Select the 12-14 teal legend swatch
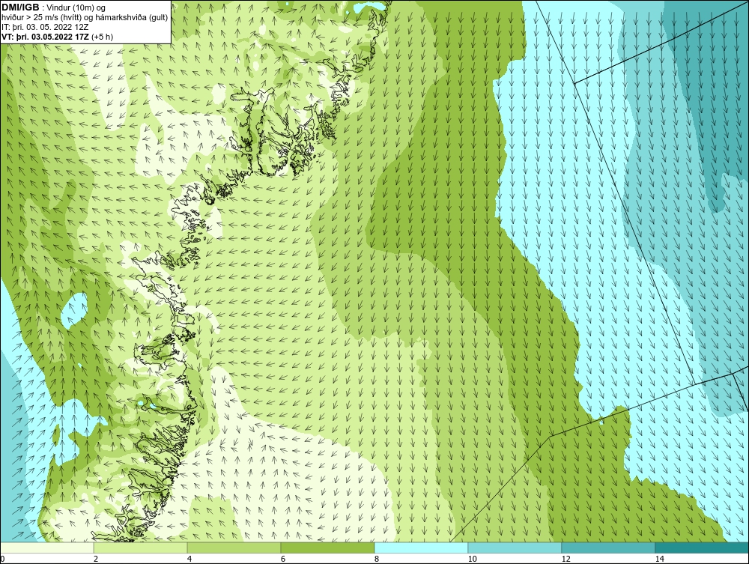The width and height of the screenshot is (749, 564). [x=608, y=548]
